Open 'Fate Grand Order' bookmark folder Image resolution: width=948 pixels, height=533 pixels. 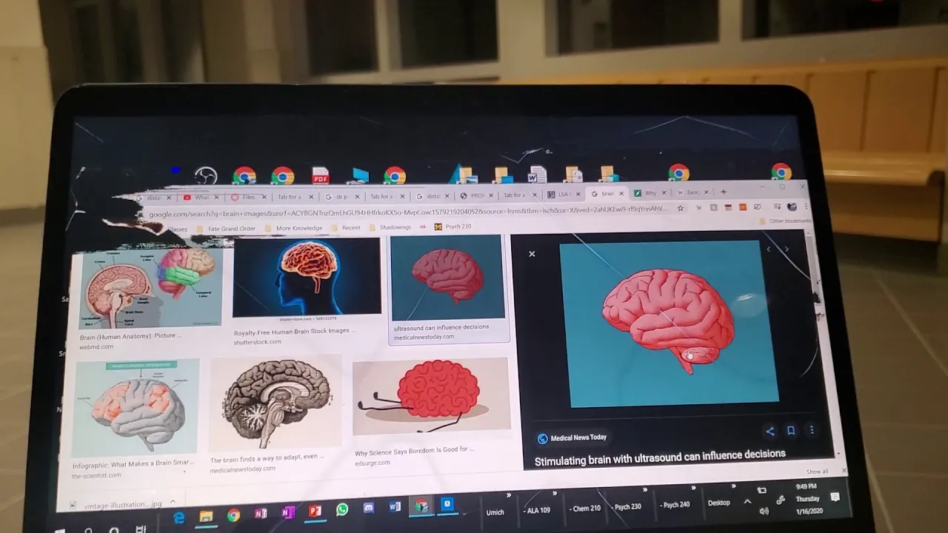pos(227,229)
